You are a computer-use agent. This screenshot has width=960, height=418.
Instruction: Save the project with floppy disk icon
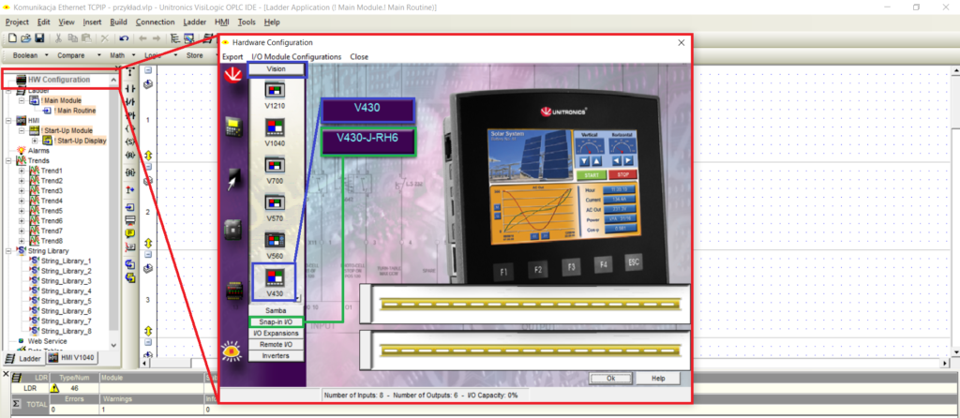point(39,38)
